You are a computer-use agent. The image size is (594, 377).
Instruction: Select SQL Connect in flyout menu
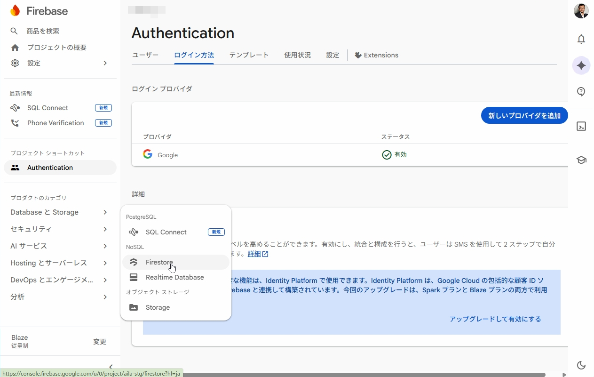[176, 232]
